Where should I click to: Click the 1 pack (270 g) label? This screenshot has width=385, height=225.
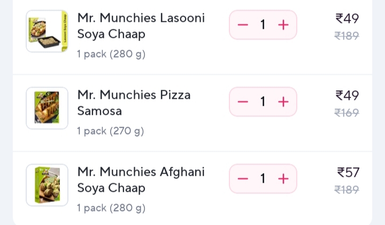(111, 131)
